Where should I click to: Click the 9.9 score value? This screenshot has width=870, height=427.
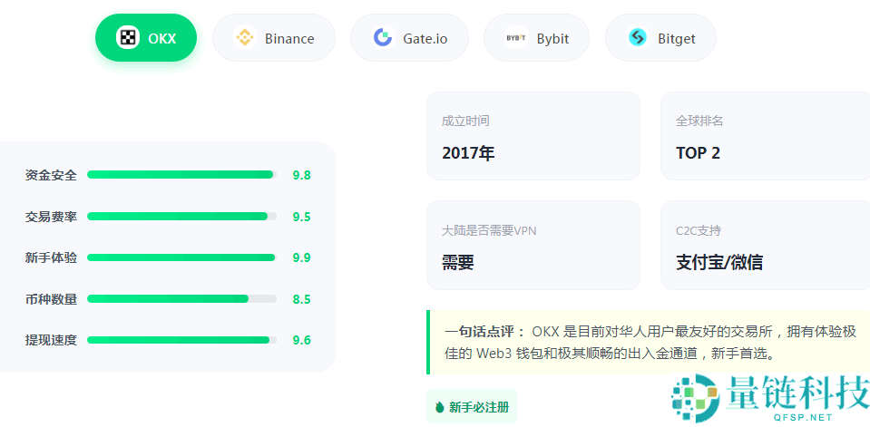click(302, 257)
